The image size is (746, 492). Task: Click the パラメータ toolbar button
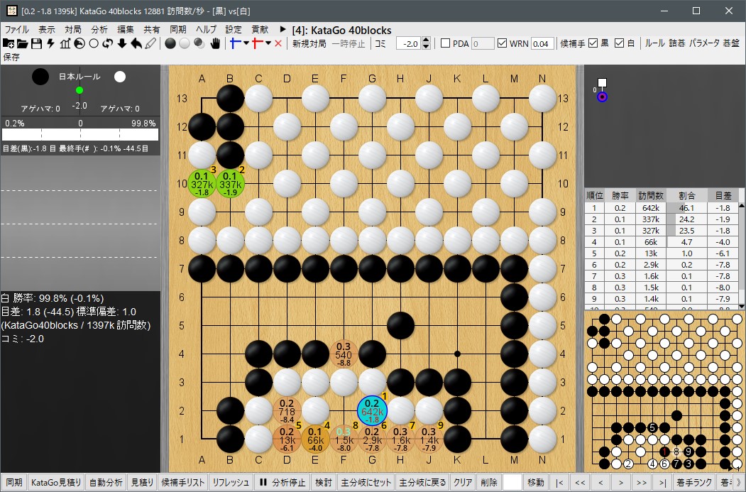(x=704, y=43)
